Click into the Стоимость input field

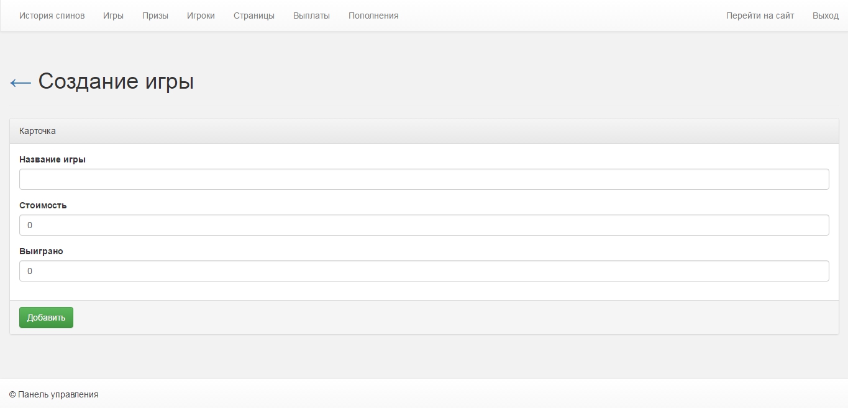[x=424, y=225]
